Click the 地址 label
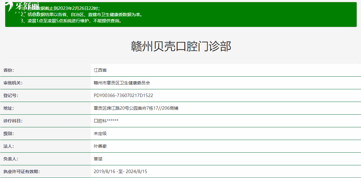 click(9, 108)
